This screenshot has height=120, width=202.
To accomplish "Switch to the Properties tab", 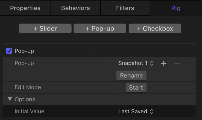I will click(25, 8).
